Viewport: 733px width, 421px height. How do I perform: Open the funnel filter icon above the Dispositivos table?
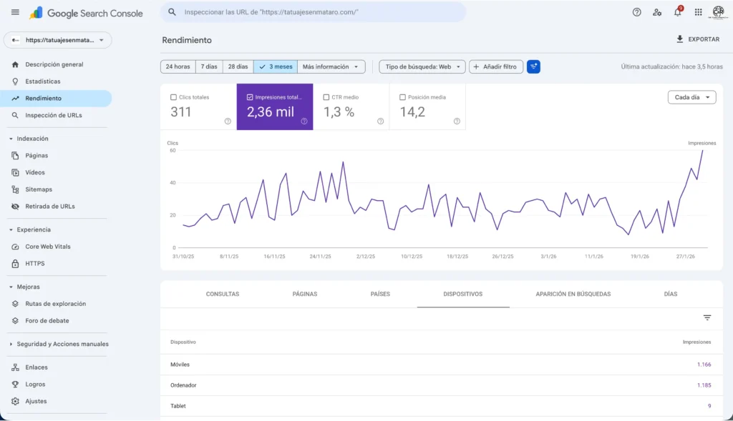[x=707, y=317]
